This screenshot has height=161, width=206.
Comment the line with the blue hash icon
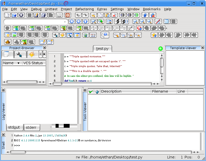(x=145, y=15)
